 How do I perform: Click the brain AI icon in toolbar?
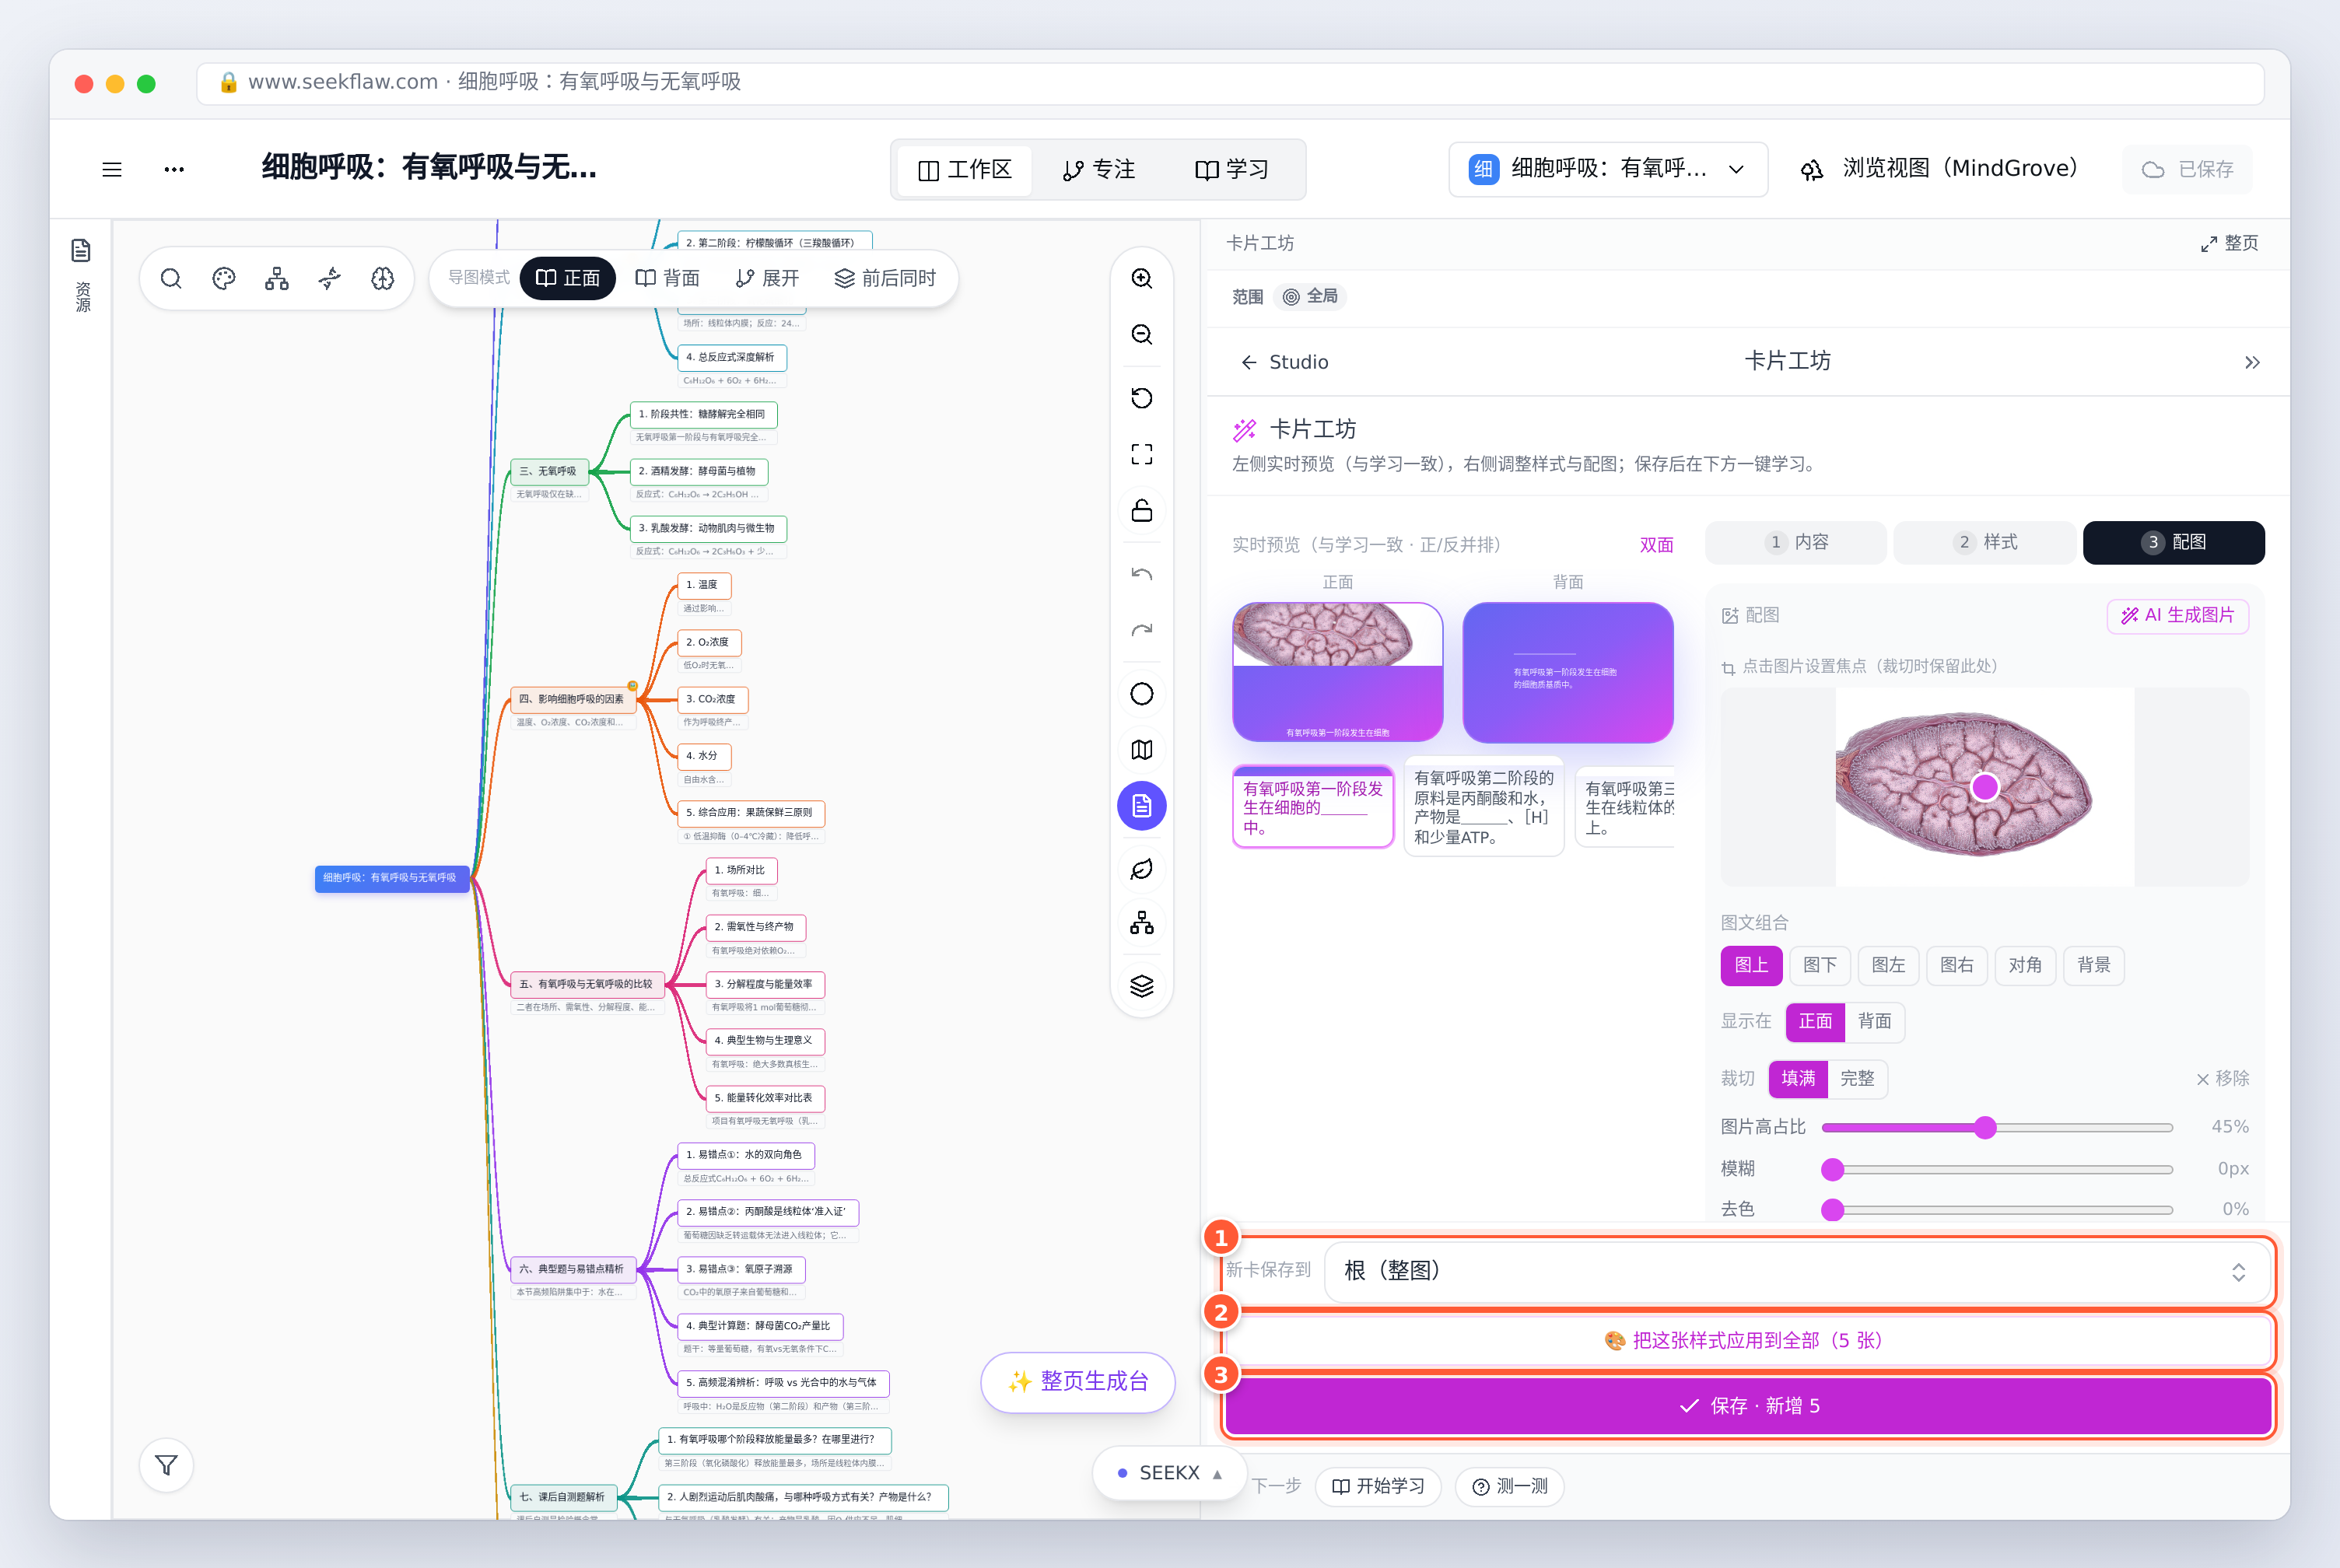pos(383,278)
